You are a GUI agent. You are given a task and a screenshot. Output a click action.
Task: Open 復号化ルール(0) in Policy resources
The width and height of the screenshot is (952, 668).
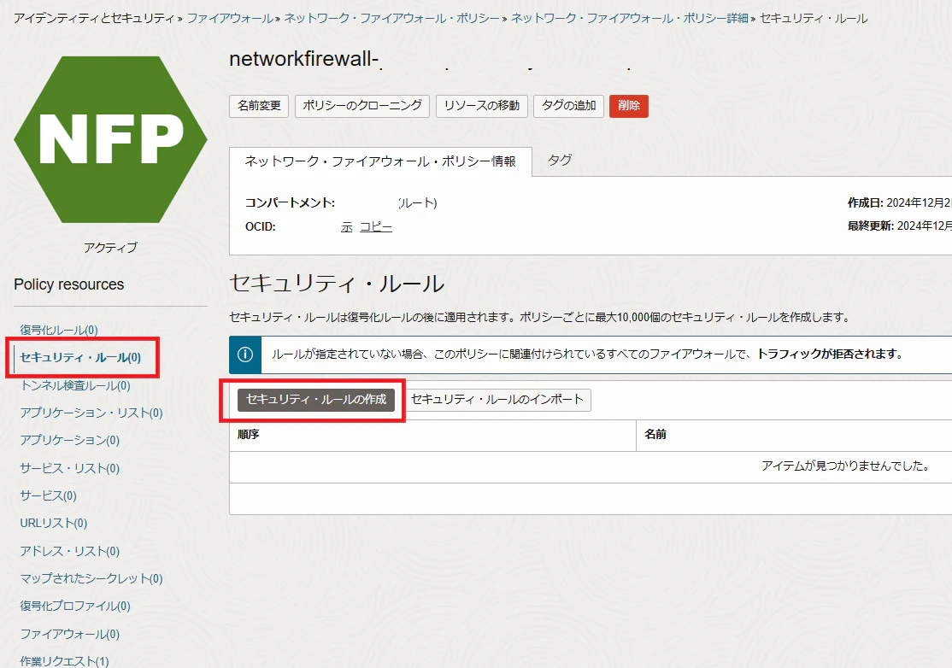click(x=59, y=330)
